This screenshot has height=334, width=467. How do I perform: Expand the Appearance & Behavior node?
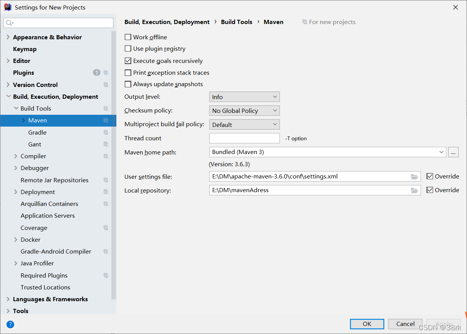(x=8, y=37)
